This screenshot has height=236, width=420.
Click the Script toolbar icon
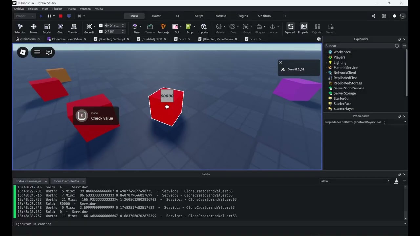[x=188, y=27]
